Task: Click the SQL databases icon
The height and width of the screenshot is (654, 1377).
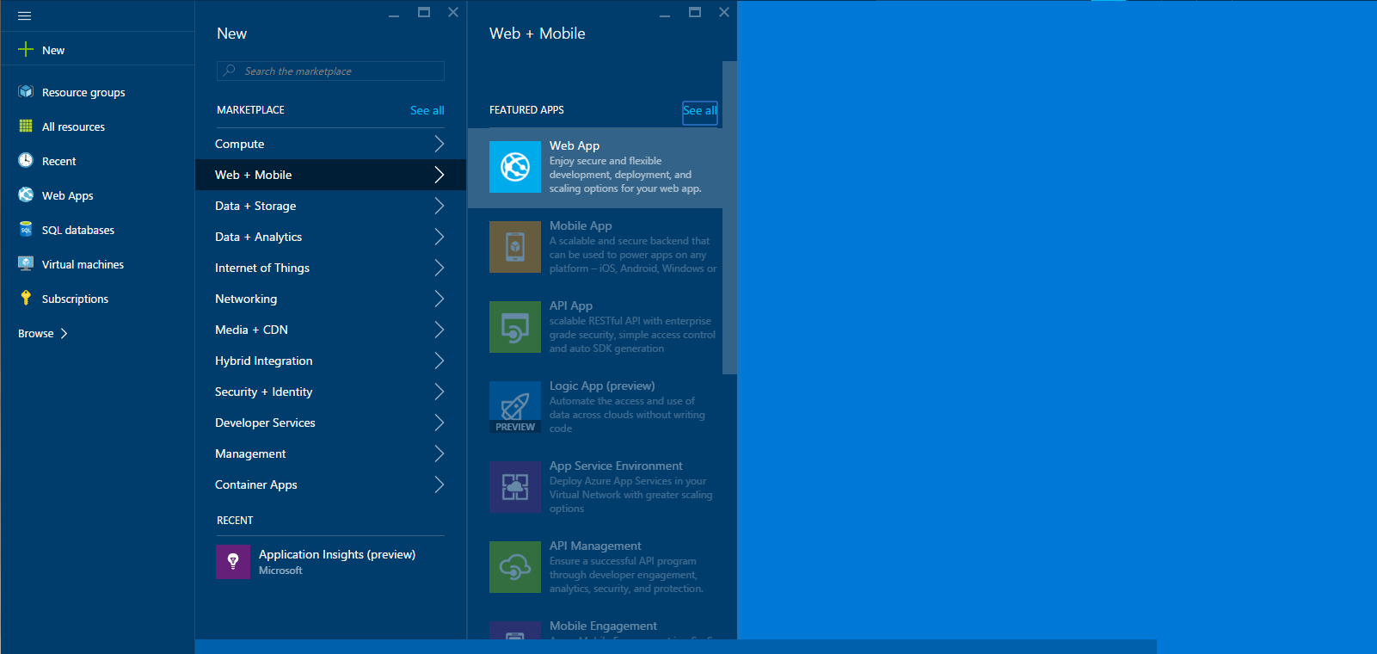Action: pyautogui.click(x=26, y=229)
